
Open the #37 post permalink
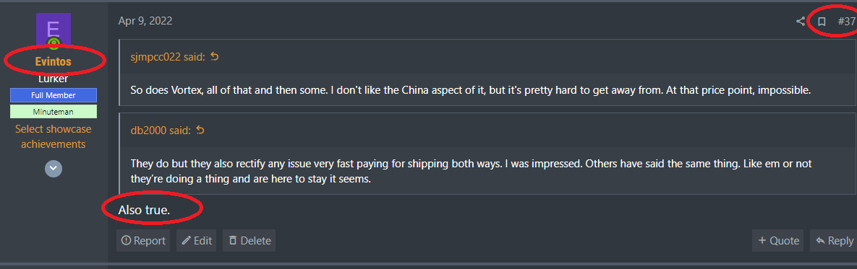pos(847,22)
